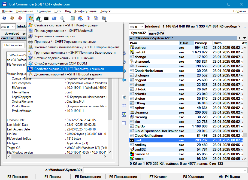Open the notepad icon in the toolbar

(72, 19)
